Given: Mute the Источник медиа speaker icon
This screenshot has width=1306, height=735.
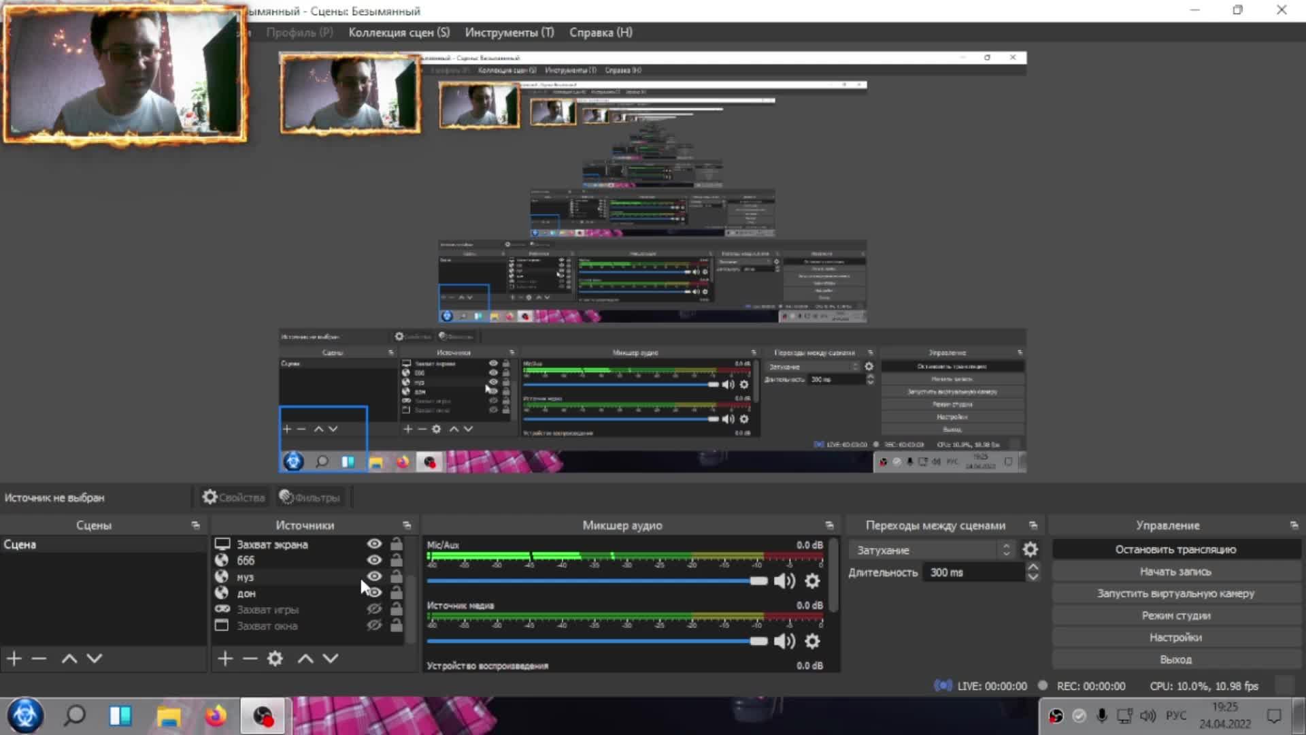Looking at the screenshot, I should [784, 641].
